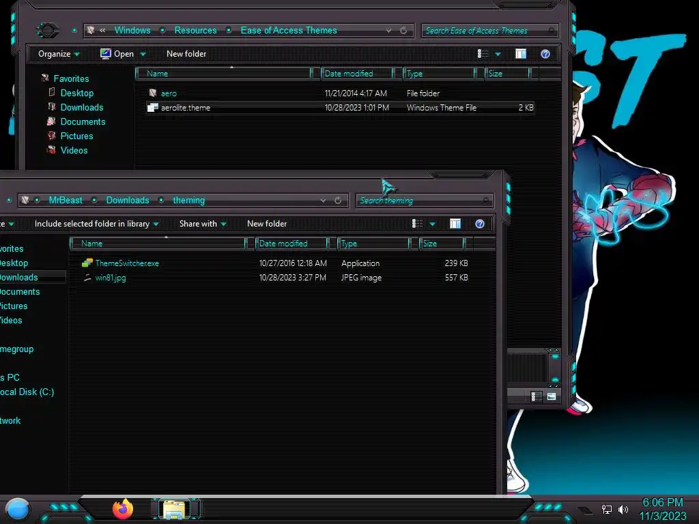Click Include selected folder in library
This screenshot has width=699, height=524.
coord(96,224)
